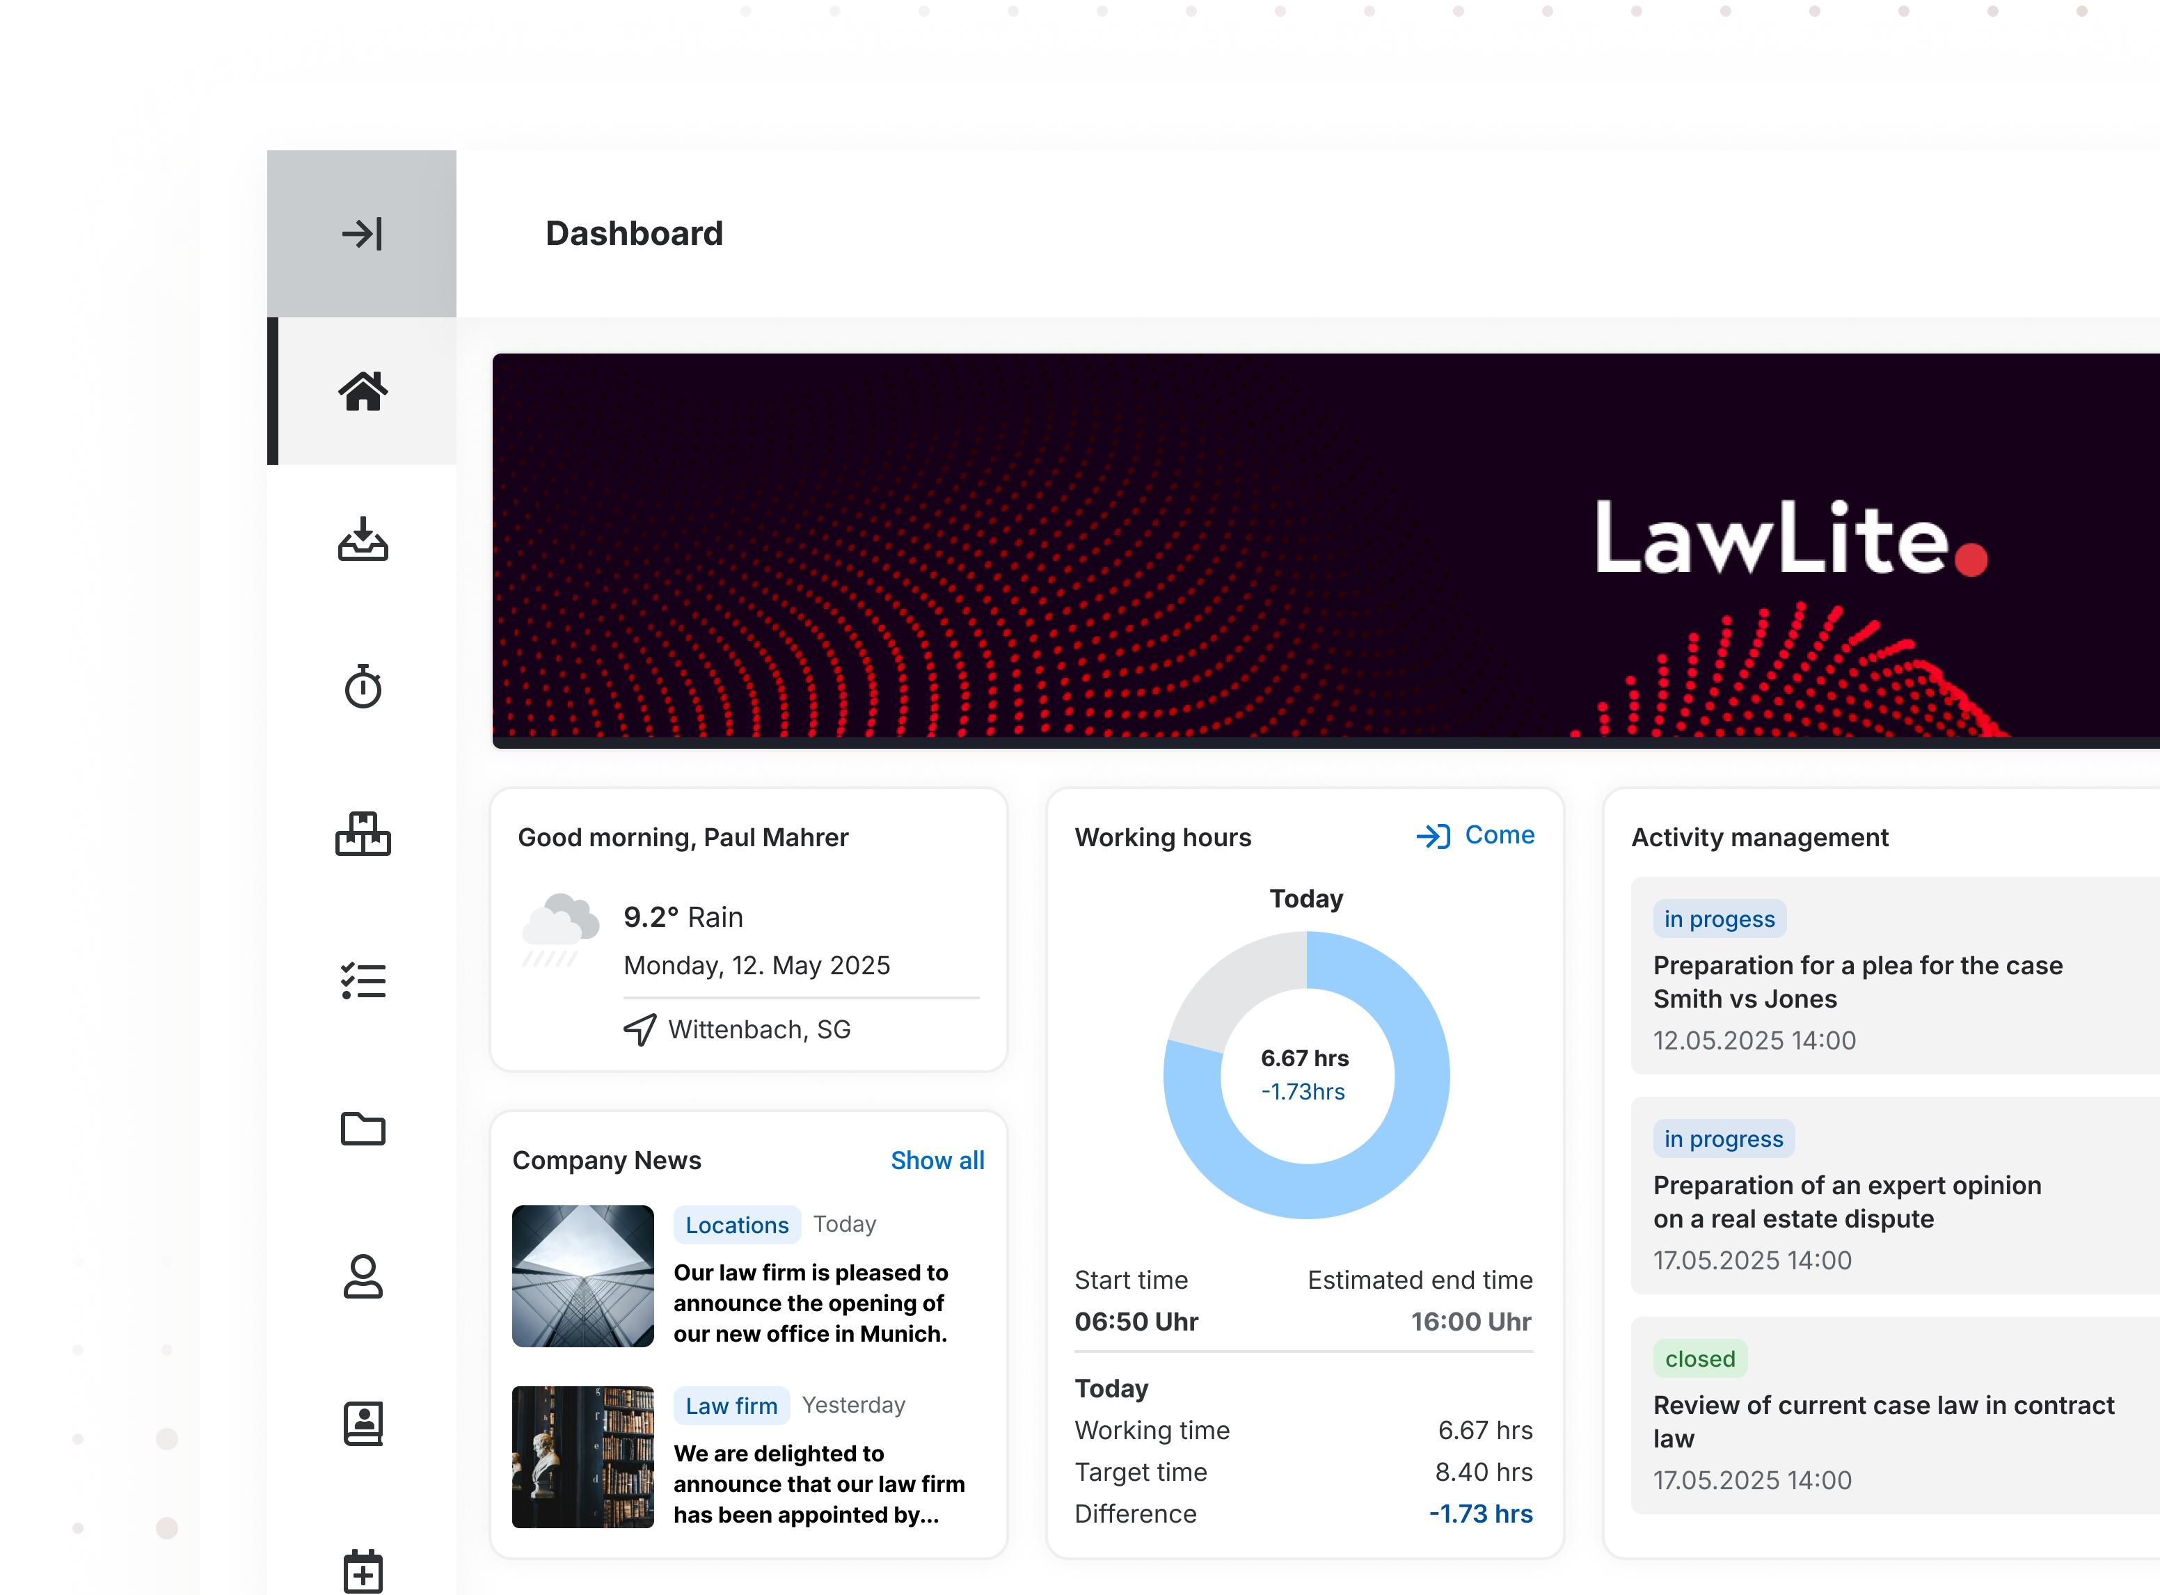The image size is (2160, 1595).
Task: Open the stopwatch time tracking icon
Action: (x=362, y=686)
